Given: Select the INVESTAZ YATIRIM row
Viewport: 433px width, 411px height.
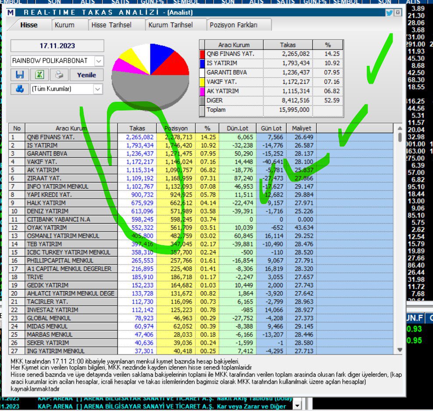Looking at the screenshot, I should coord(201,310).
